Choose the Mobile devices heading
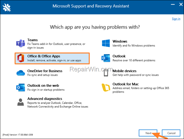The width and height of the screenshot is (184, 139). coord(124,71)
